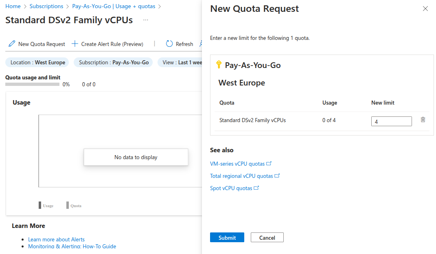The height and width of the screenshot is (254, 436).
Task: Go to Subscriptions via the breadcrumb
Action: (x=46, y=6)
